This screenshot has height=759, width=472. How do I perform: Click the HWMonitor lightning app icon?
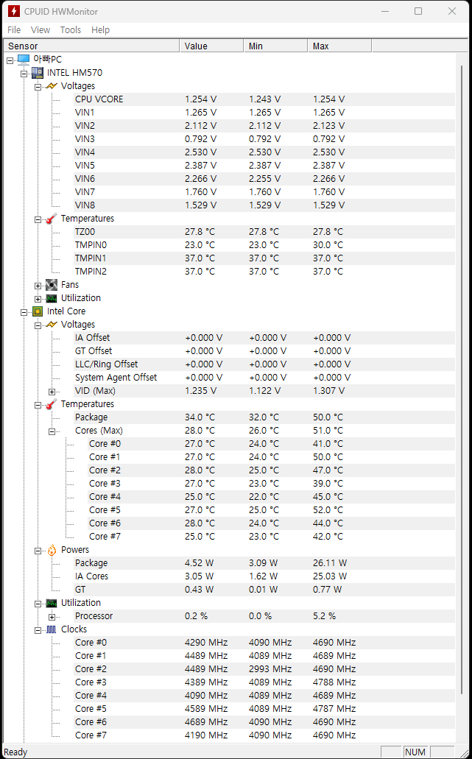[x=13, y=11]
